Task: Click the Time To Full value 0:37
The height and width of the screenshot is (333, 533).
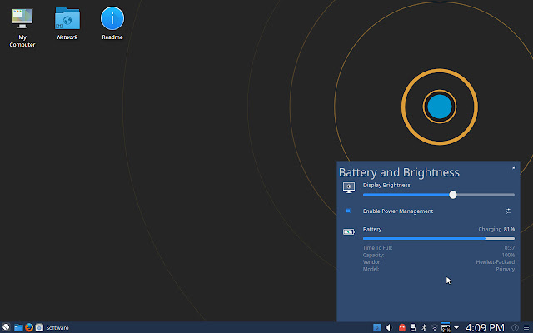Action: [509, 248]
